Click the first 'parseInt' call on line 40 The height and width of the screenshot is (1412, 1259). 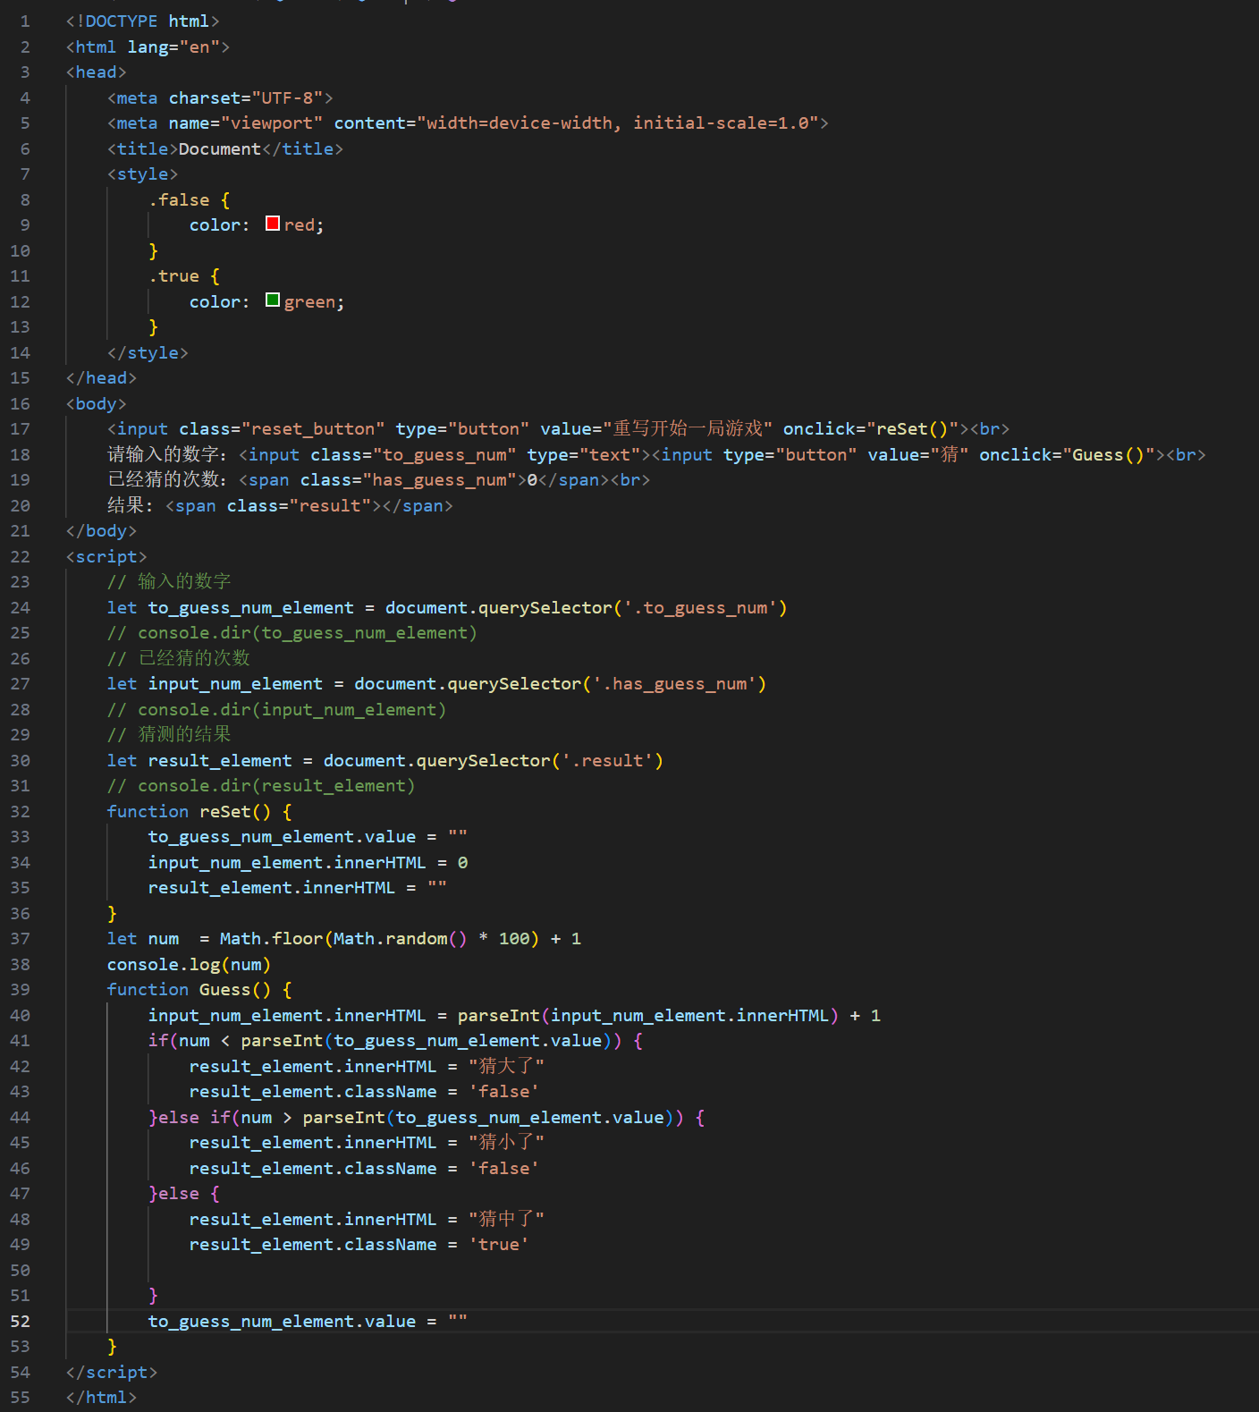point(499,1015)
